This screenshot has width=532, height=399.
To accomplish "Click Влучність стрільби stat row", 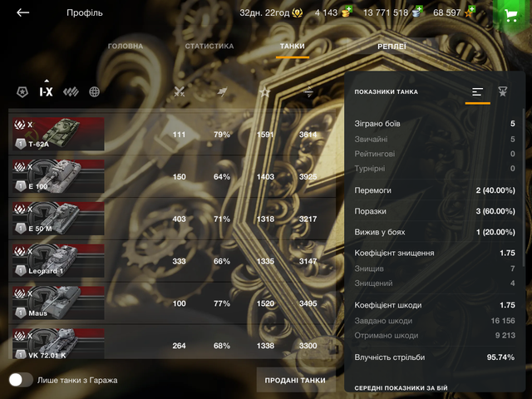I will click(x=435, y=357).
